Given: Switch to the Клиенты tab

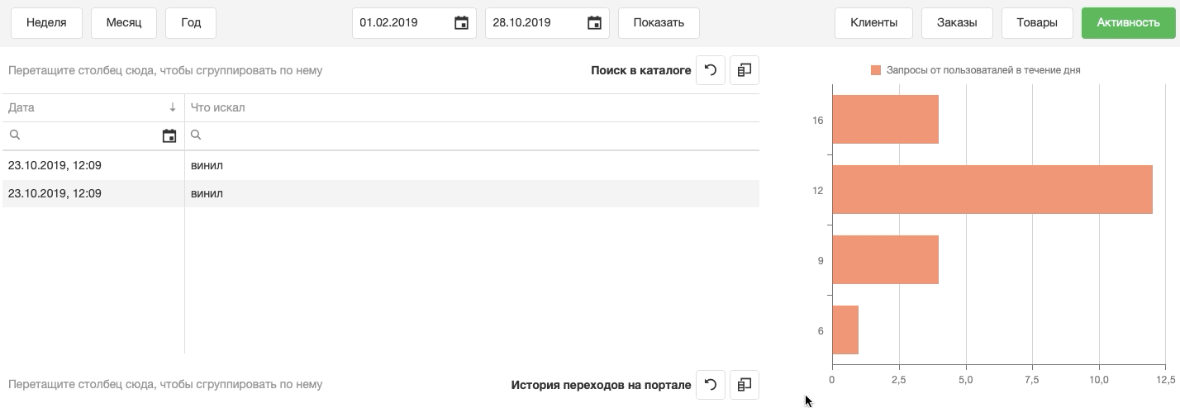Looking at the screenshot, I should click(873, 23).
